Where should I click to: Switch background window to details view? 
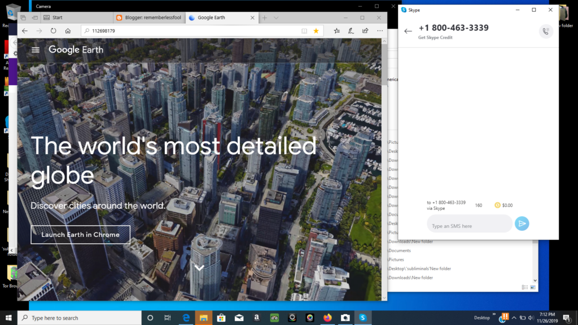tap(525, 287)
